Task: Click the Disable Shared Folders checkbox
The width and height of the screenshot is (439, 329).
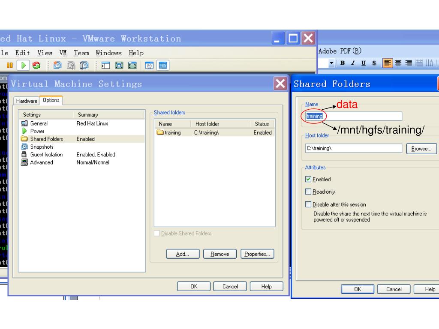Action: pos(157,233)
